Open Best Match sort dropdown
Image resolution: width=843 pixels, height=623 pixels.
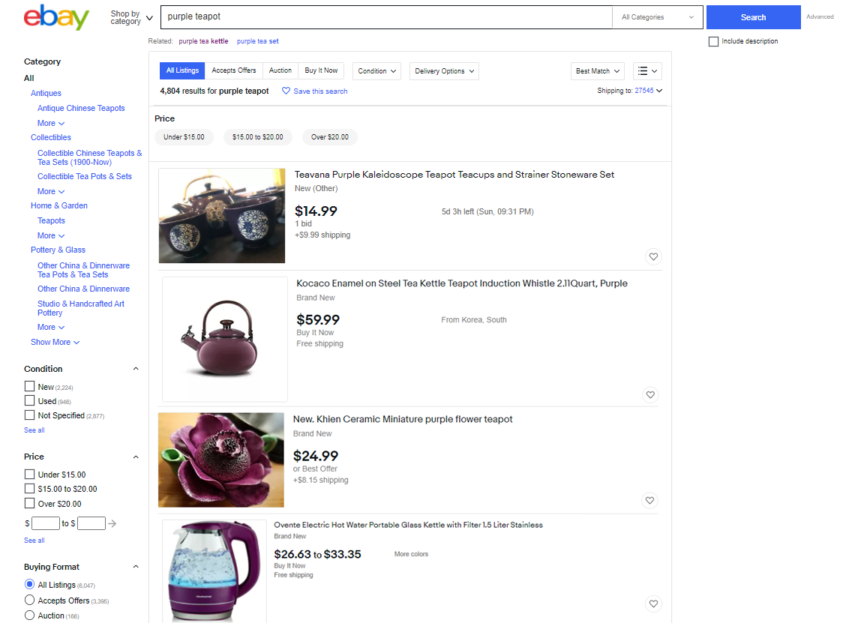[597, 71]
